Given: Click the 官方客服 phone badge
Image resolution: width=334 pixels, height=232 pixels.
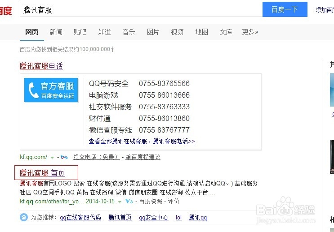Looking at the screenshot, I should click(51, 90).
